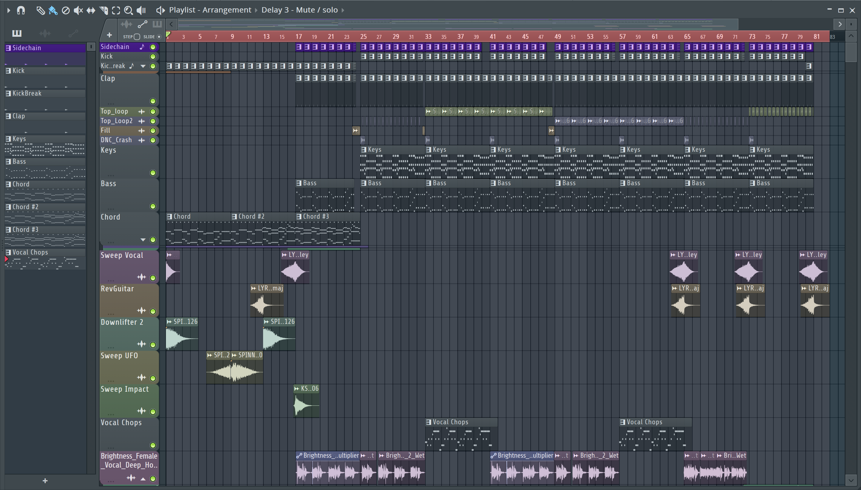861x490 pixels.
Task: Click the Sweep UFO track audio icon
Action: tap(142, 378)
